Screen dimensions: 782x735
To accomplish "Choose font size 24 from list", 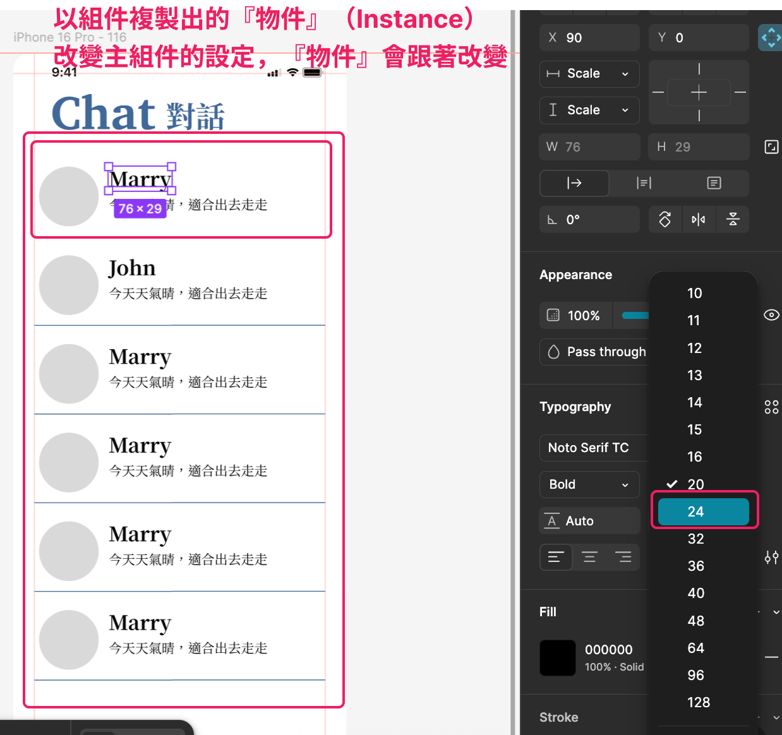I will [703, 511].
